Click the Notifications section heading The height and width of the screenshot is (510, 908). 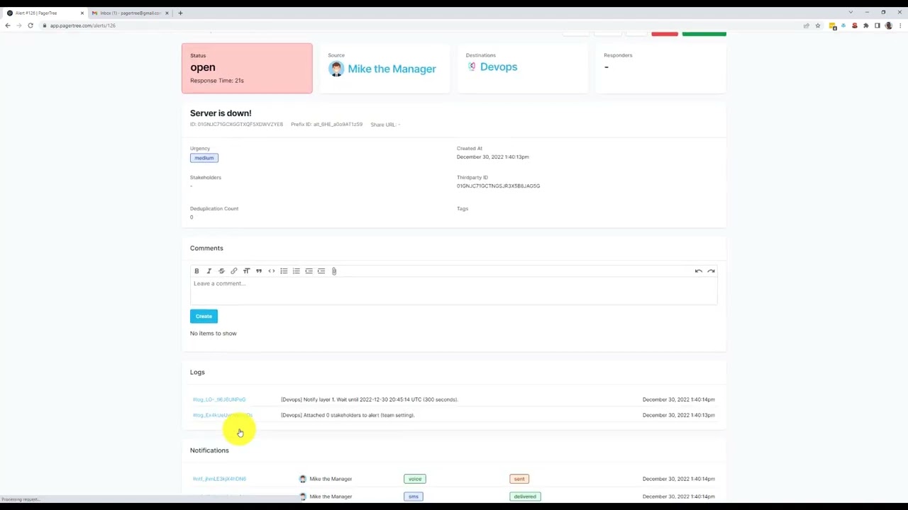coord(209,450)
